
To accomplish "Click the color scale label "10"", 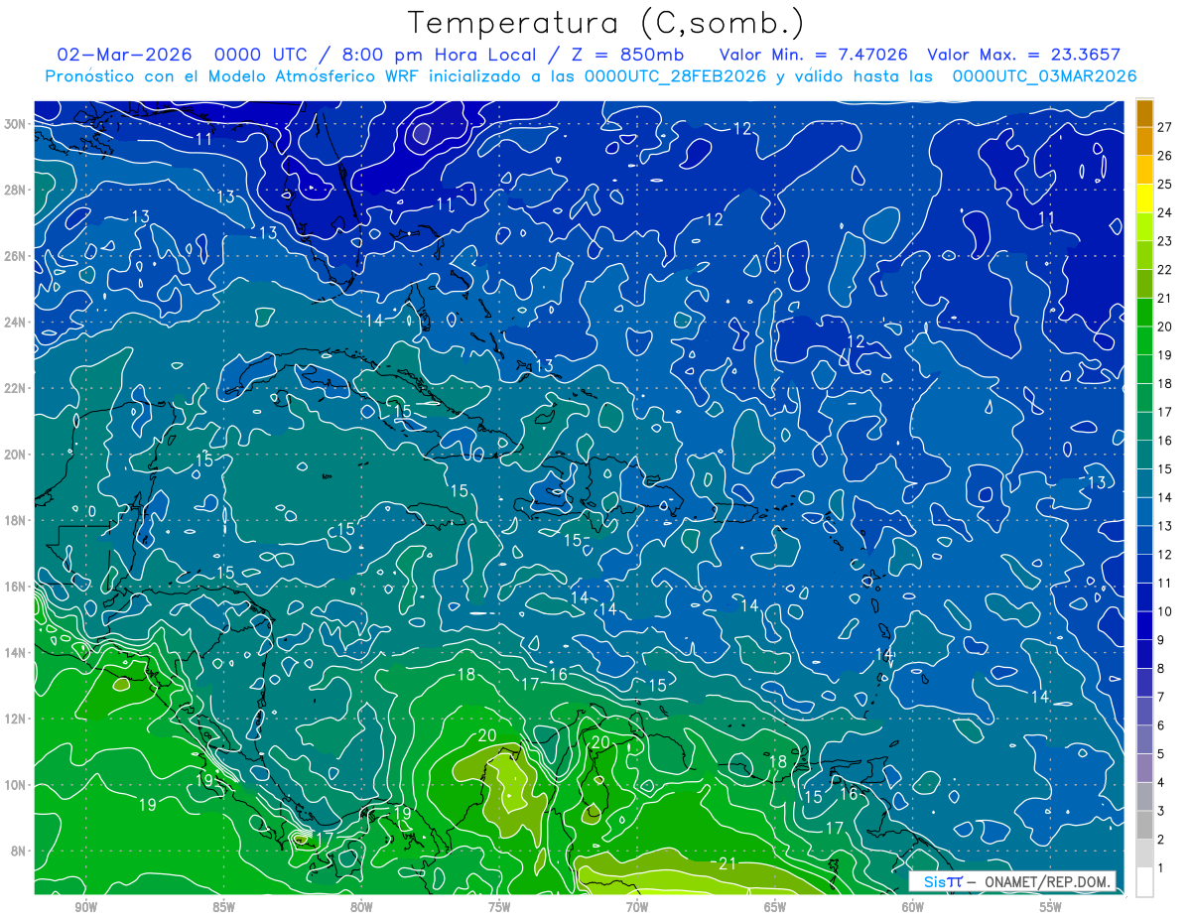I will [x=1164, y=611].
